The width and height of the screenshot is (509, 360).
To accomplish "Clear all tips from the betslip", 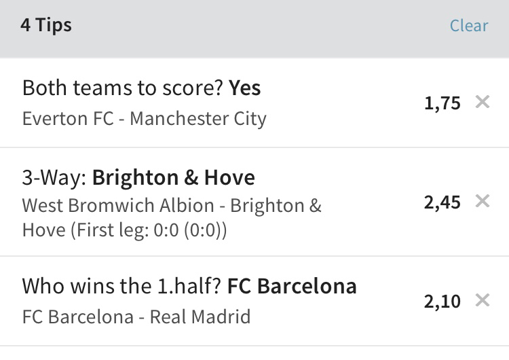I will [x=468, y=26].
